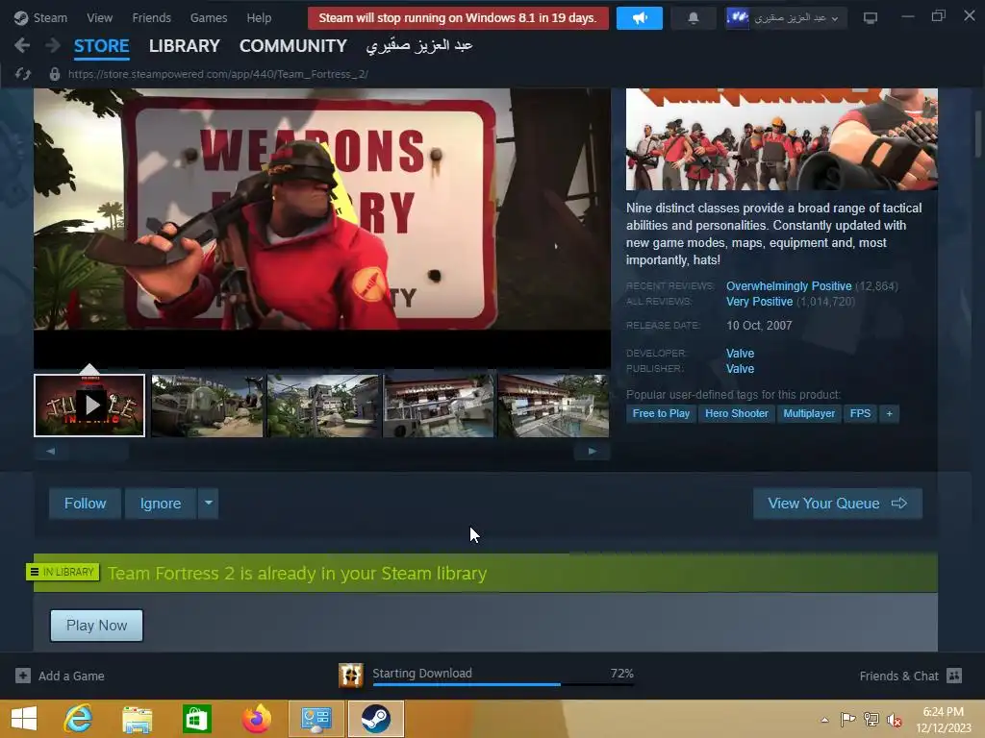The width and height of the screenshot is (985, 738).
Task: Select the Multiplayer tag
Action: click(809, 413)
